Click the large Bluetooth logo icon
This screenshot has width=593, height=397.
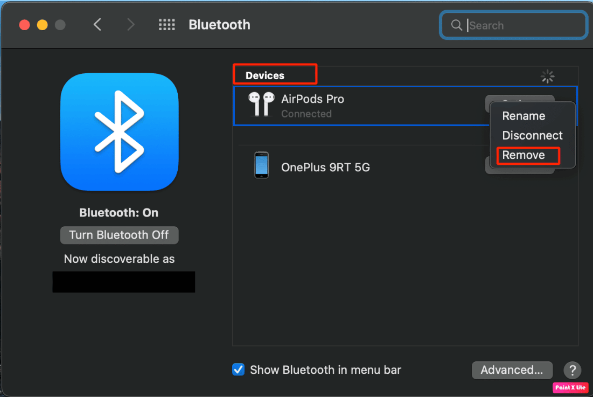pyautogui.click(x=119, y=131)
